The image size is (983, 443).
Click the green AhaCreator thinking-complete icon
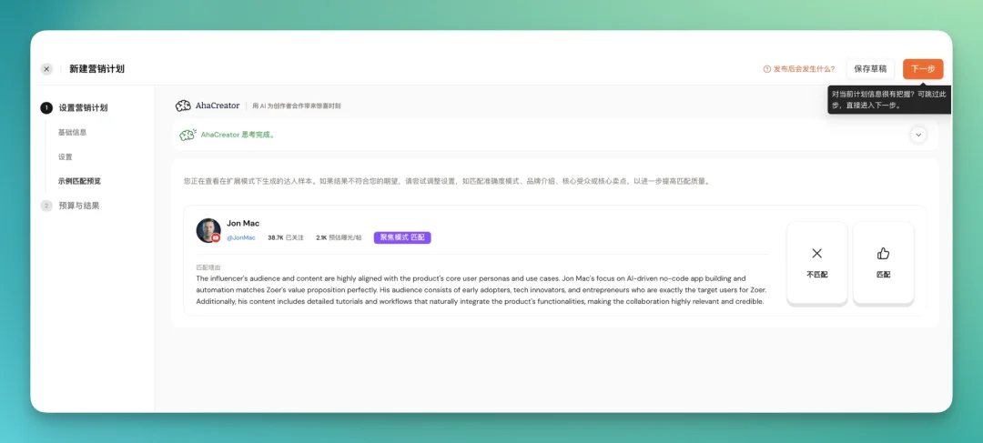tap(187, 135)
